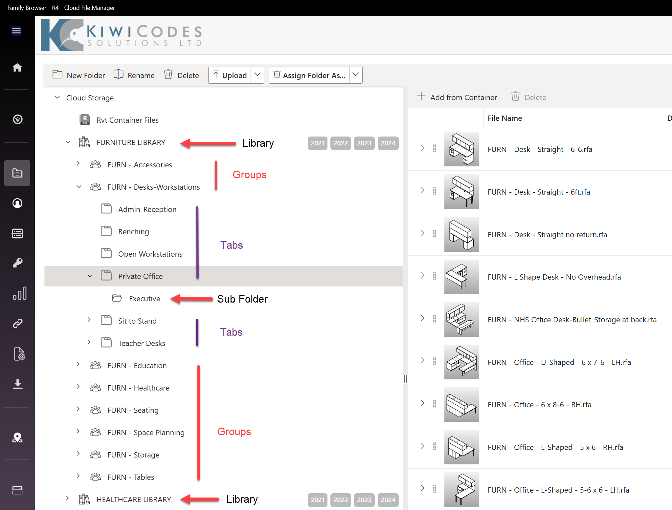The width and height of the screenshot is (672, 510).
Task: Expand the FURN - Accessories group
Action: pyautogui.click(x=78, y=163)
